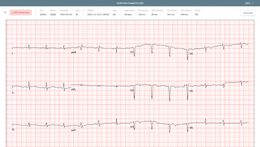Click the QTc interval value 394 ms
This screenshot has height=147, width=260.
(184, 15)
